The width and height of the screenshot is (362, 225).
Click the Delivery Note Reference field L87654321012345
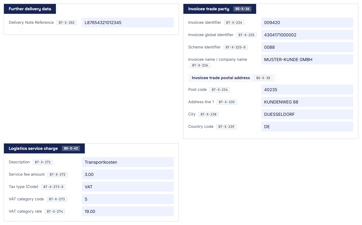pyautogui.click(x=128, y=23)
